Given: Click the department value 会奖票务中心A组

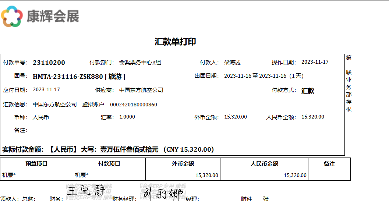Looking at the screenshot, I should 140,63.
